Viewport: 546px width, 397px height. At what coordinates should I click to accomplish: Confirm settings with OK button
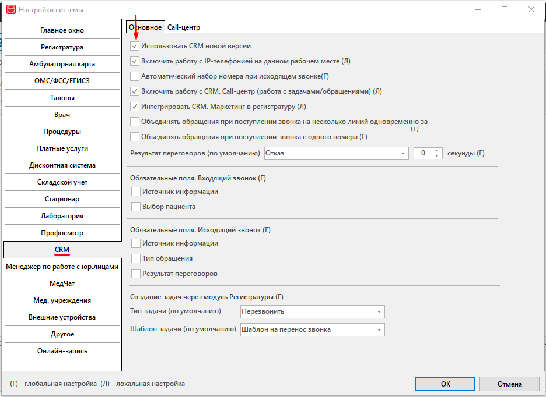click(445, 384)
